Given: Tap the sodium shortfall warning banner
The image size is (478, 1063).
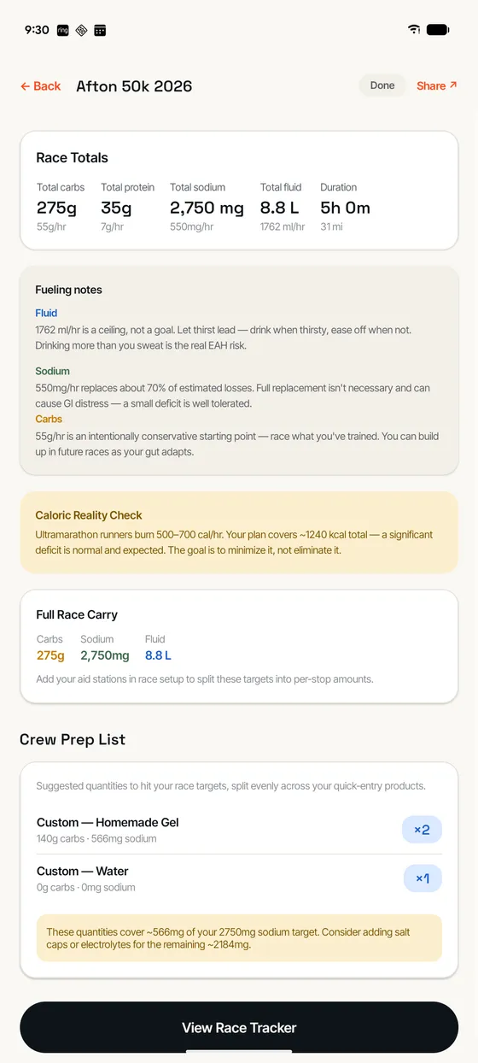Looking at the screenshot, I should pos(239,937).
